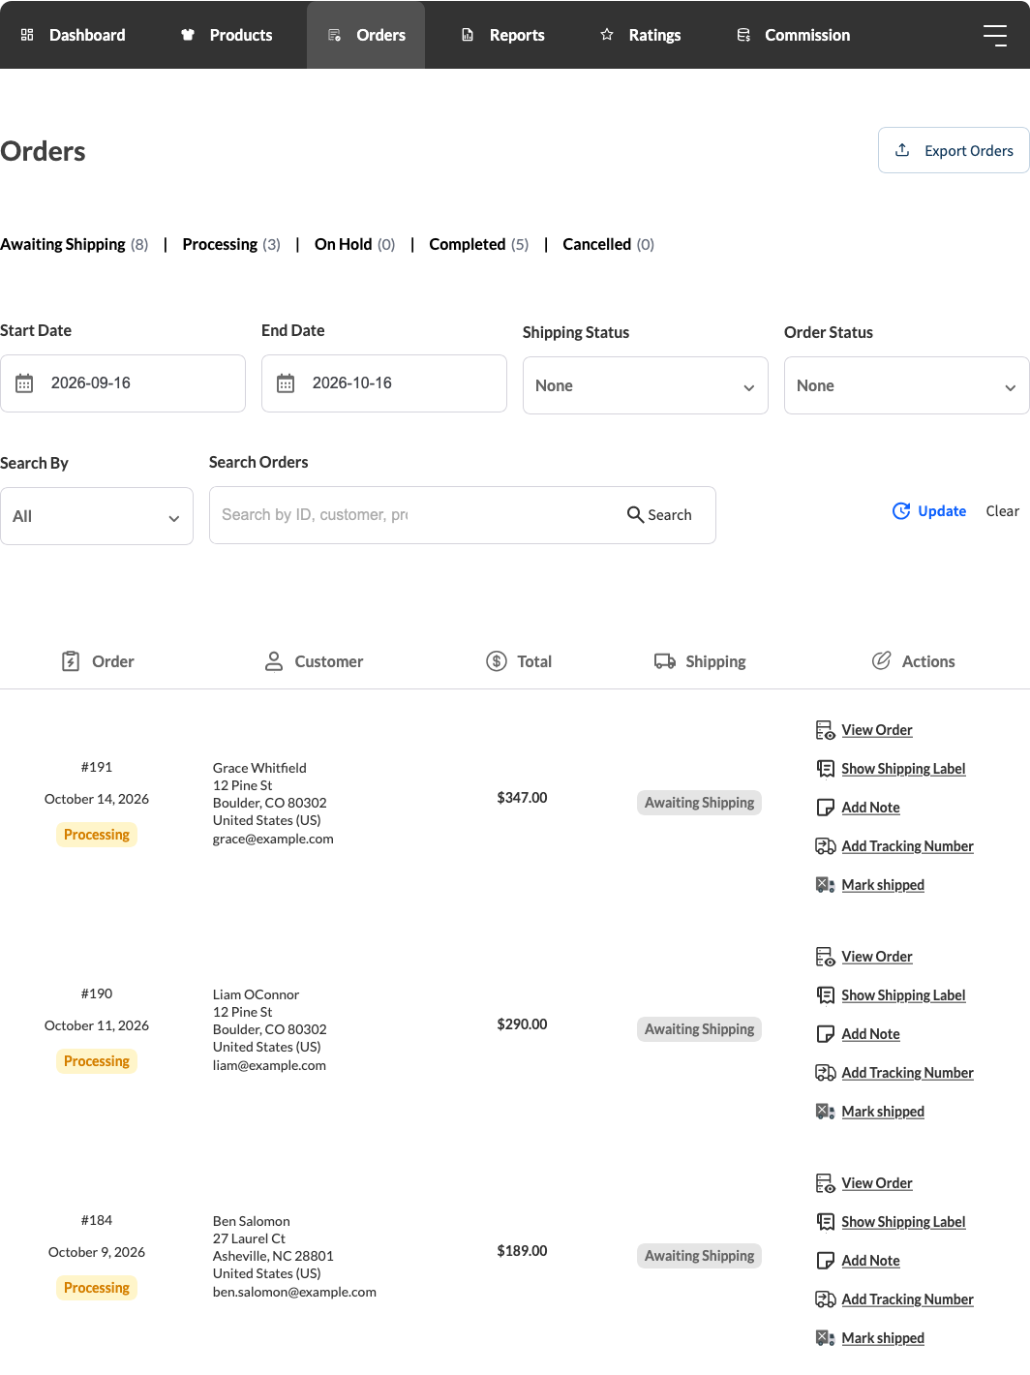1030x1375 pixels.
Task: Click Mark shipped link for #190
Action: click(883, 1112)
